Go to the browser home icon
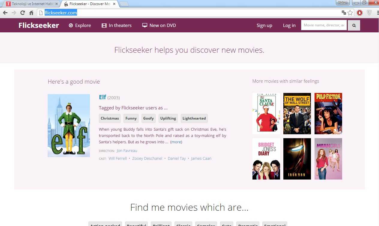Viewport: 379px width, 226px height. tap(31, 13)
